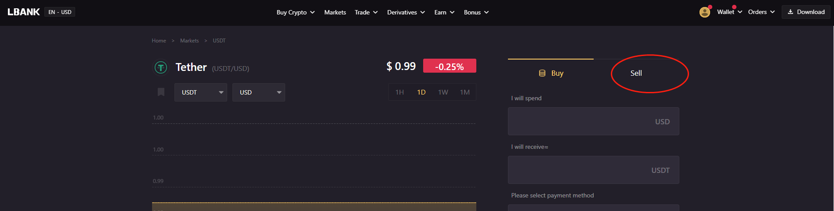Open the Earn dropdown menu
834x211 pixels.
coord(444,12)
